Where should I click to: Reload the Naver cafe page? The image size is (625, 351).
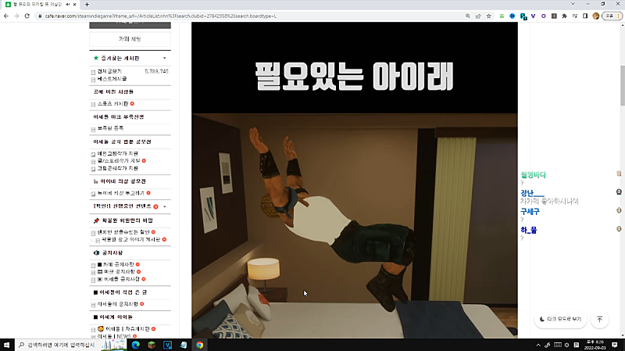27,16
